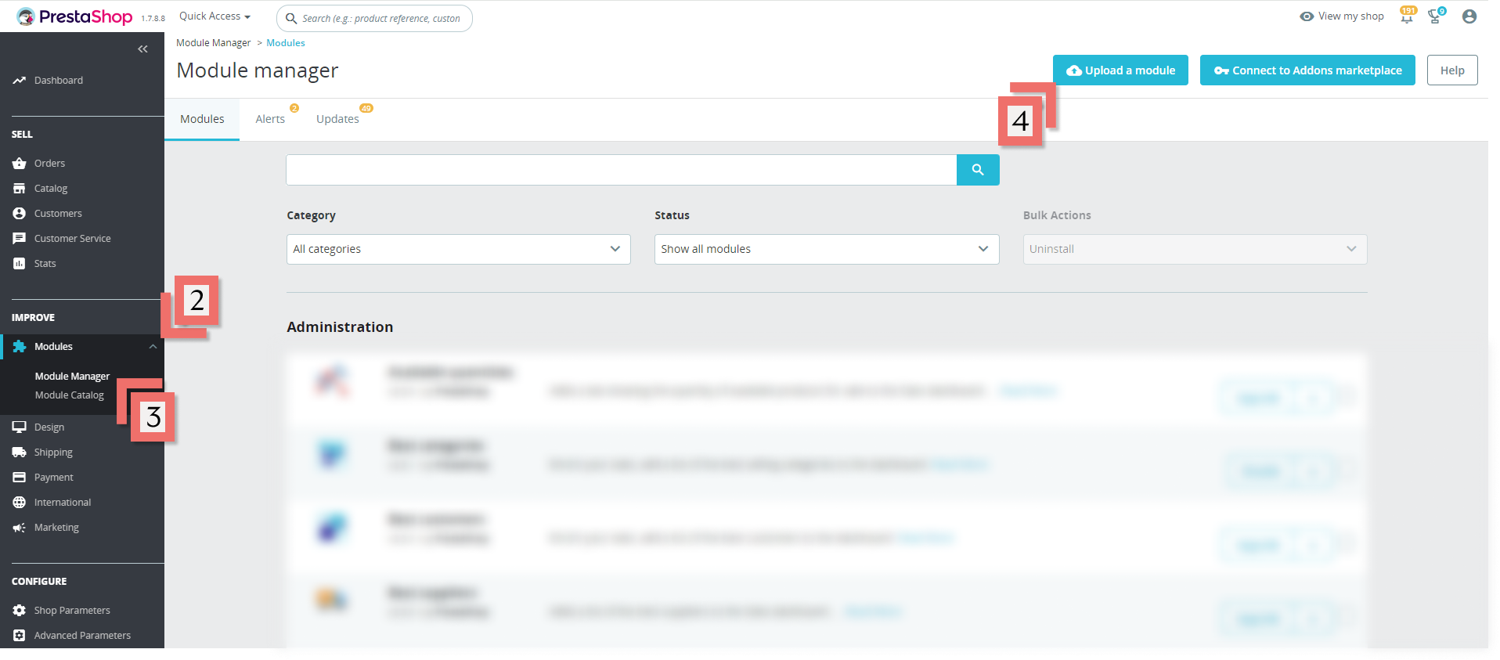Open Stats in the sidebar
This screenshot has height=660, width=1500.
(45, 264)
